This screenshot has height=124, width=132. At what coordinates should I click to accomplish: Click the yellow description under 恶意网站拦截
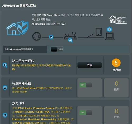click(x=42, y=90)
